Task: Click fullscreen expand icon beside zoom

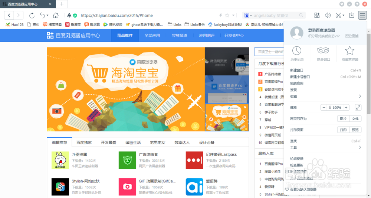Action: click(358, 108)
